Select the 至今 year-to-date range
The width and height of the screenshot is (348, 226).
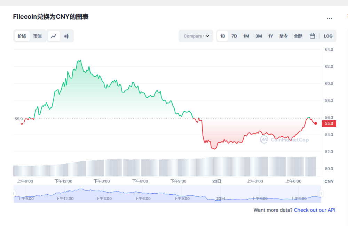283,36
